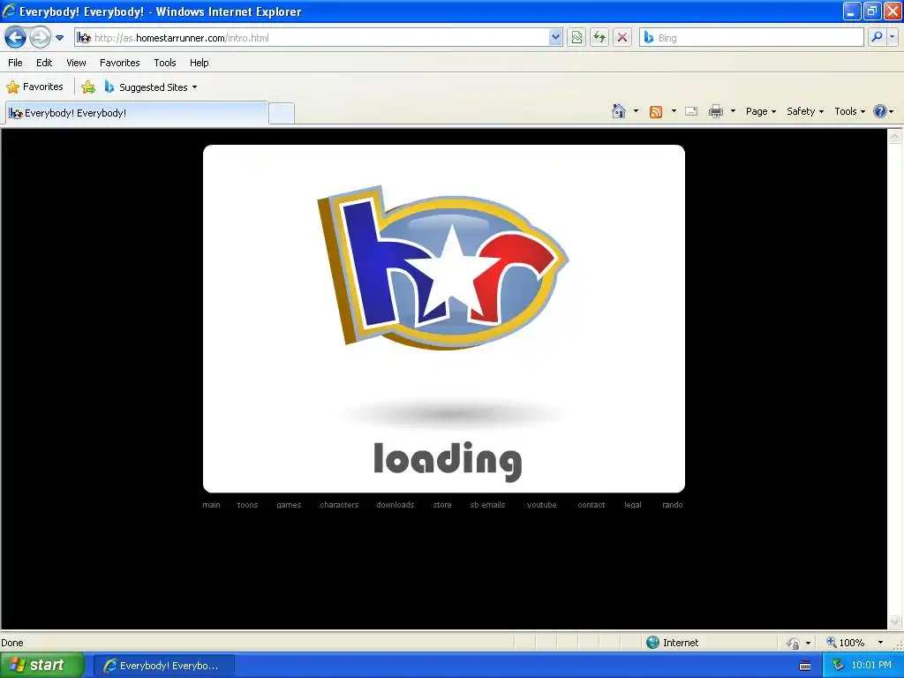Select the Everybody! Everybody! tab
Image resolution: width=904 pixels, height=678 pixels.
137,113
